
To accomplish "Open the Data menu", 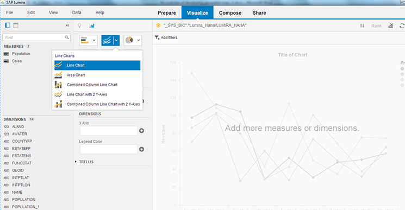I will (77, 12).
